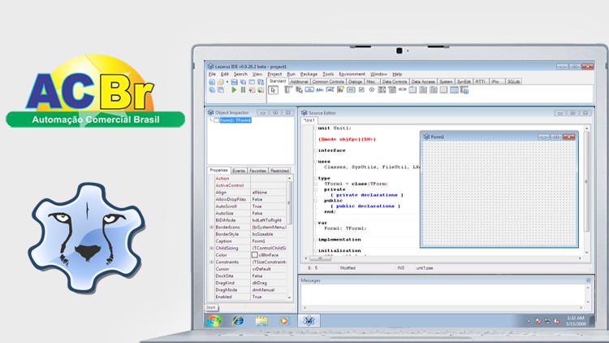
Task: Click the clBtnFace color swatch
Action: (x=255, y=255)
